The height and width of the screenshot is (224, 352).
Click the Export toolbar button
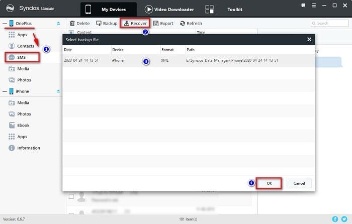coord(163,23)
